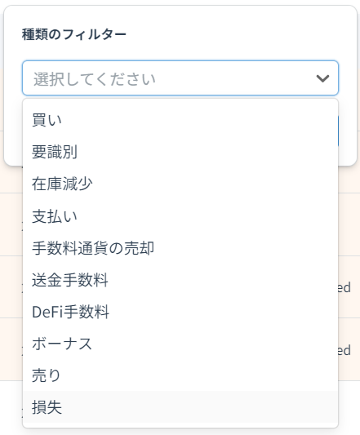This screenshot has width=360, height=435.
Task: Click the blue button edge beside the list
Action: tap(338, 131)
